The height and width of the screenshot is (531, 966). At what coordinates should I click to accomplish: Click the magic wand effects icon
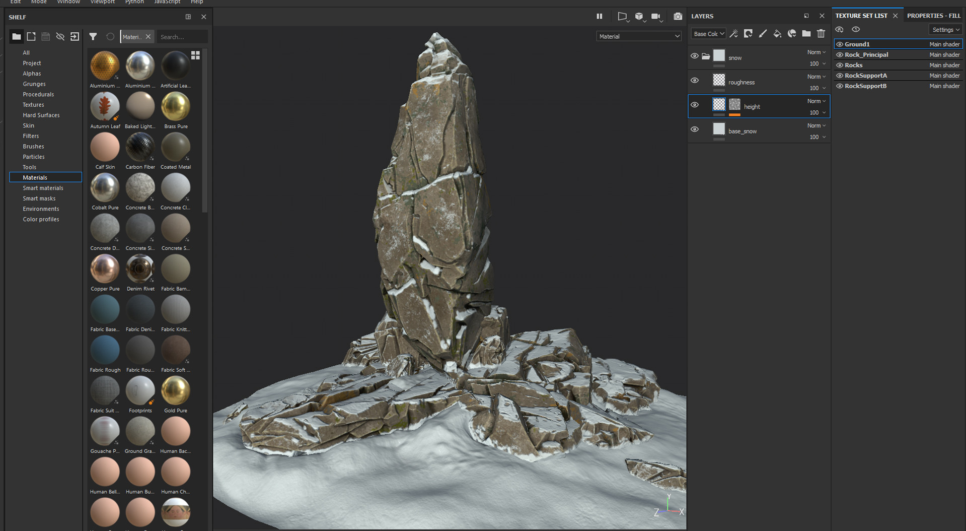point(734,34)
